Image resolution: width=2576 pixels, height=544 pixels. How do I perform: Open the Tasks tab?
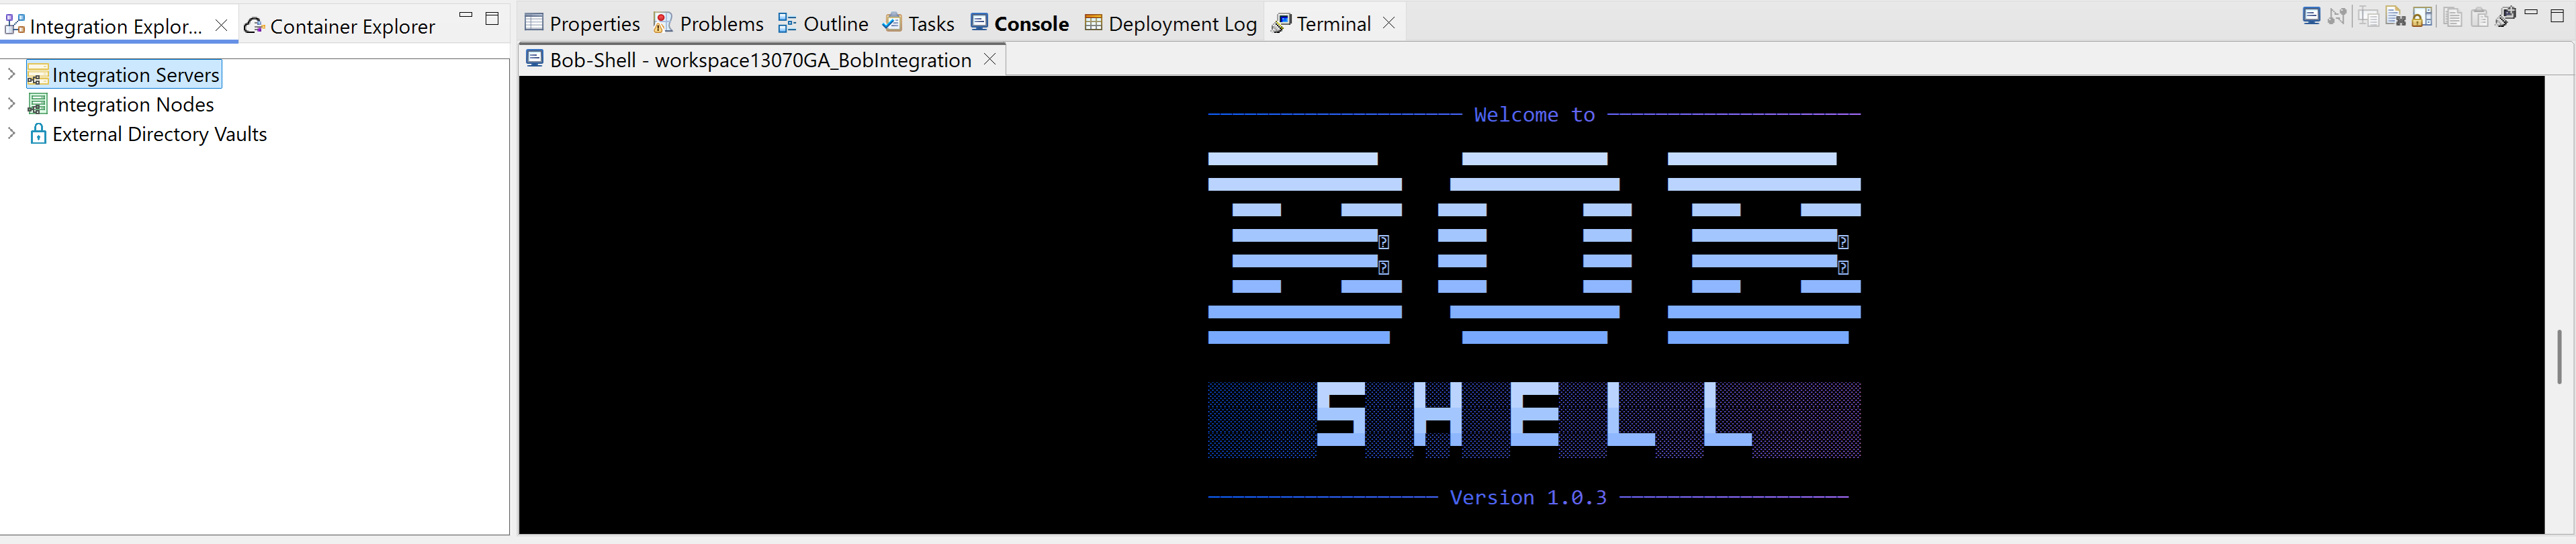918,24
